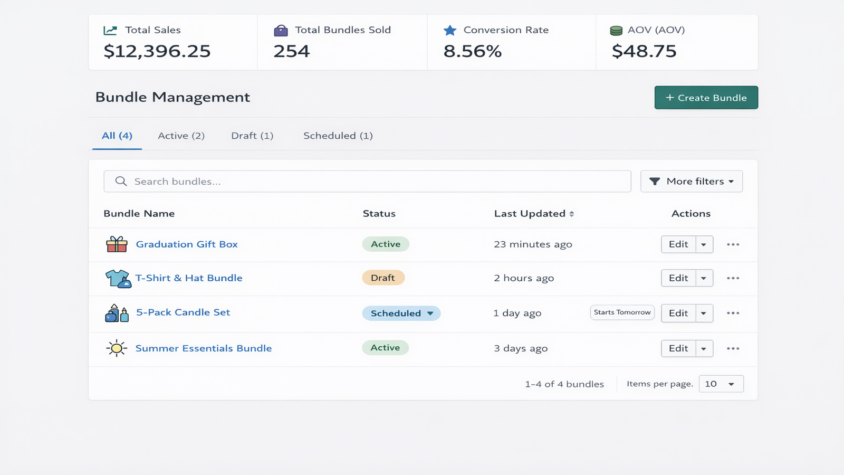Click the Summer Essentials Bundle sun icon
Image resolution: width=844 pixels, height=475 pixels.
(117, 348)
